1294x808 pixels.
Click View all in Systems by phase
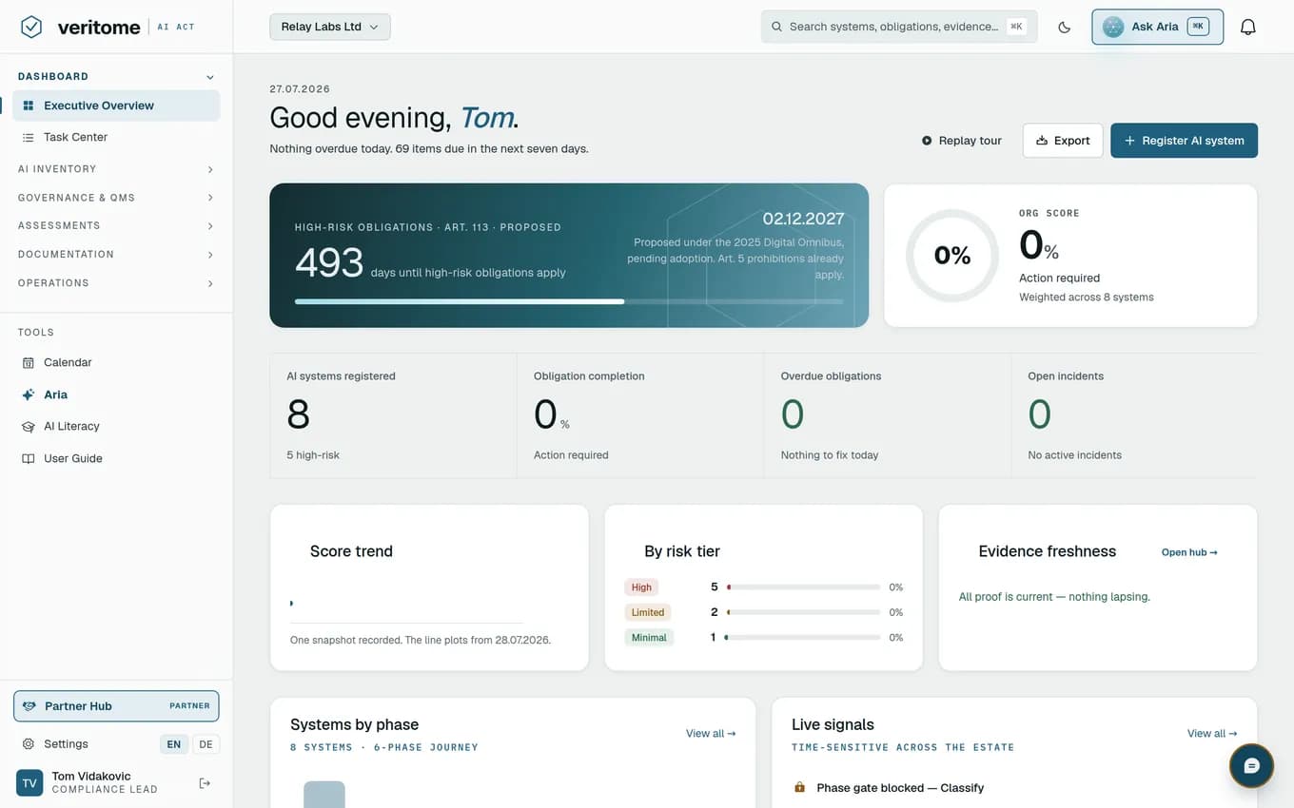click(x=711, y=733)
